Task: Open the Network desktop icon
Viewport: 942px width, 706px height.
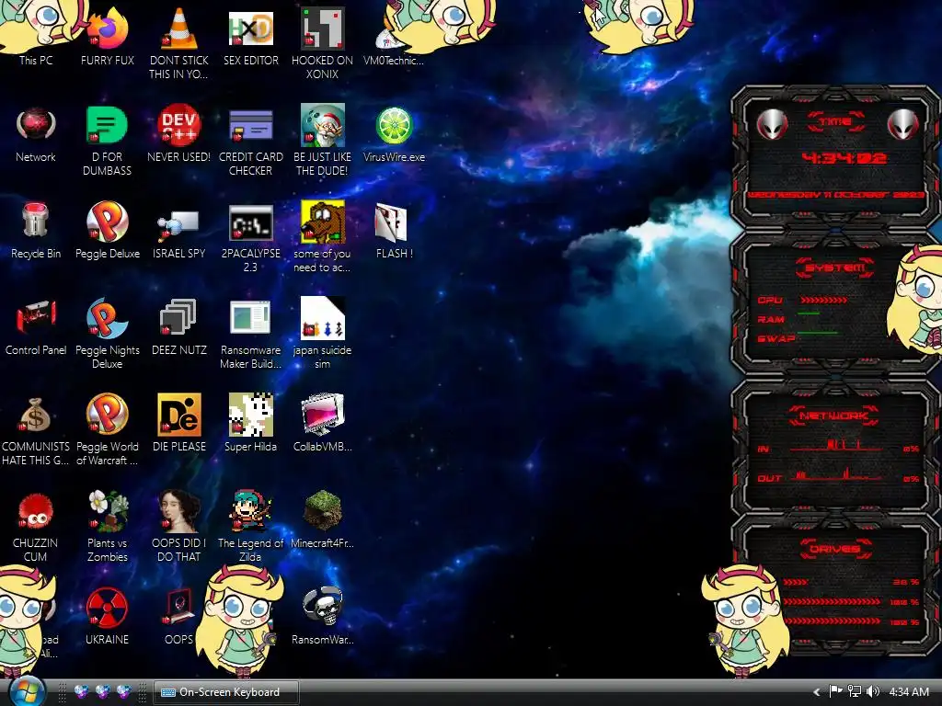Action: (x=36, y=125)
